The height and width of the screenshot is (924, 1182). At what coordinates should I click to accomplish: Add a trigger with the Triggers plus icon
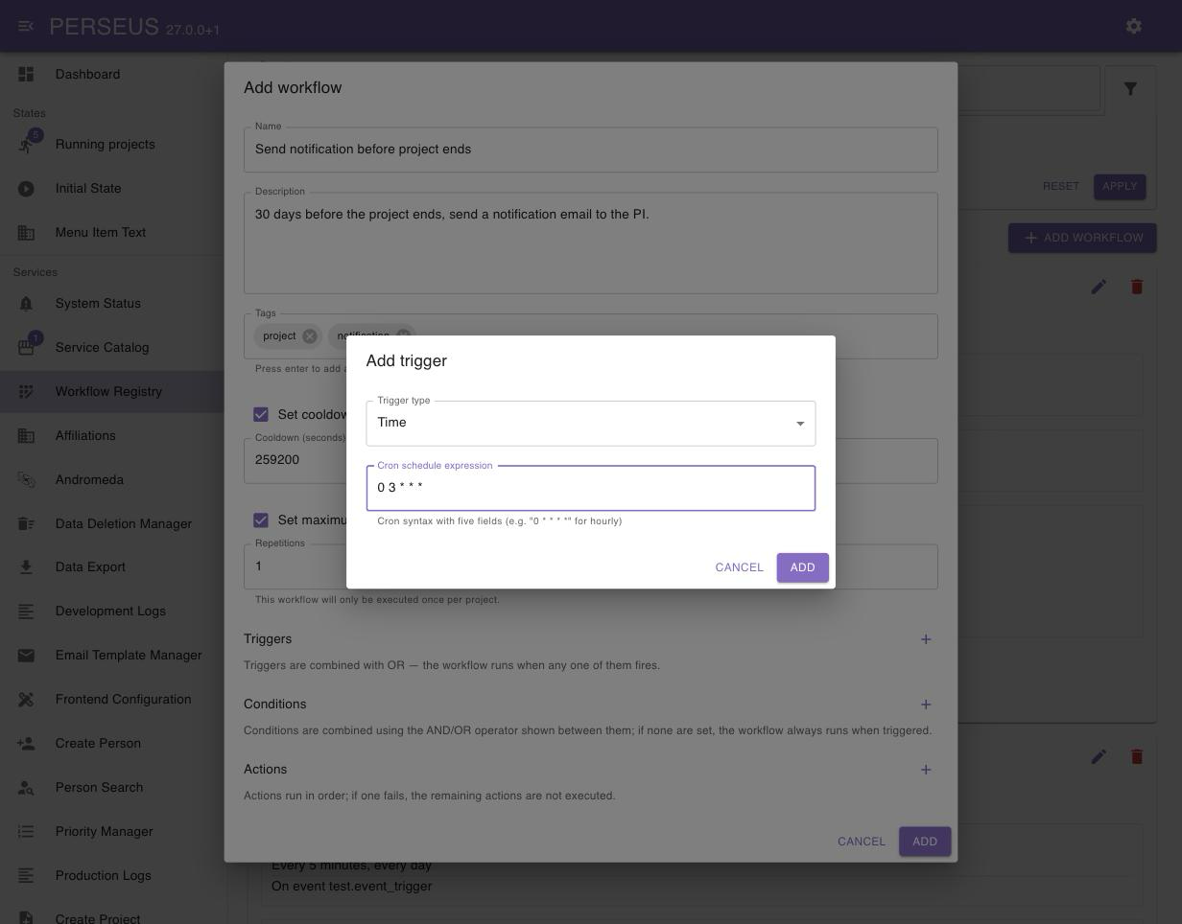click(x=926, y=639)
